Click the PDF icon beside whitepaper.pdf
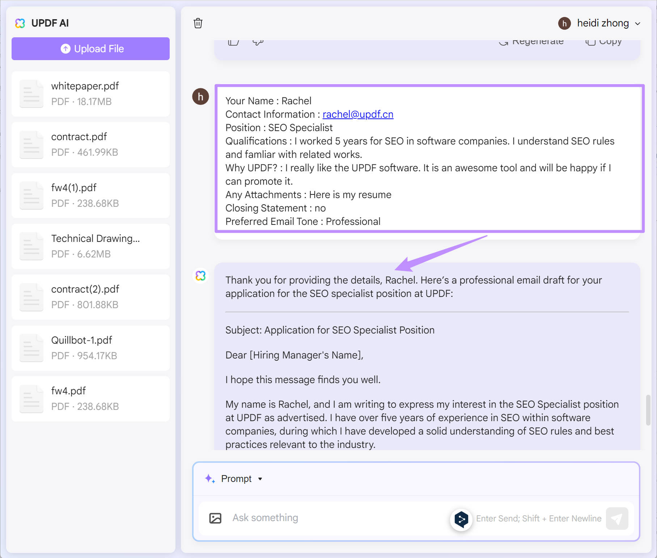Image resolution: width=657 pixels, height=558 pixels. [31, 94]
